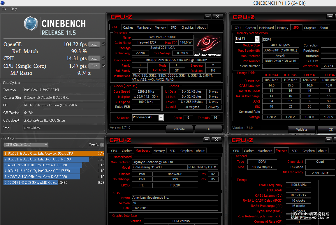Minimize the SPD CPU-Z window
336x225 pixels.
point(330,16)
